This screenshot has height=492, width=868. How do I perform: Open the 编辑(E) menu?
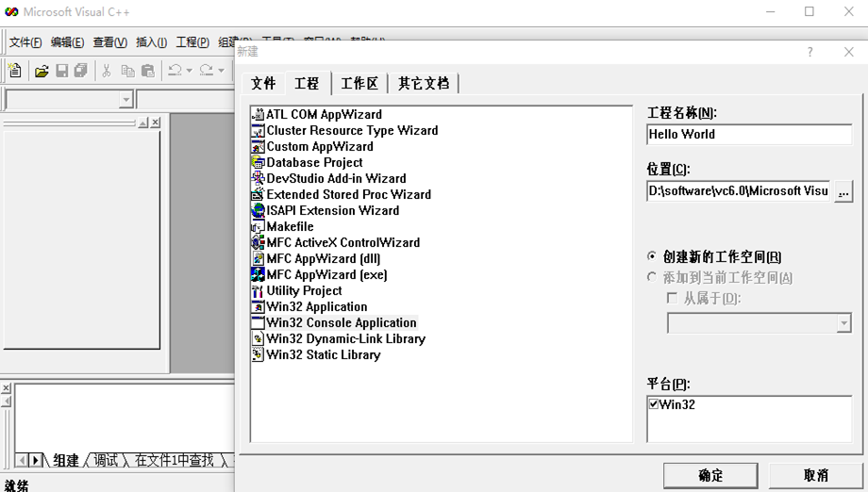(x=68, y=42)
